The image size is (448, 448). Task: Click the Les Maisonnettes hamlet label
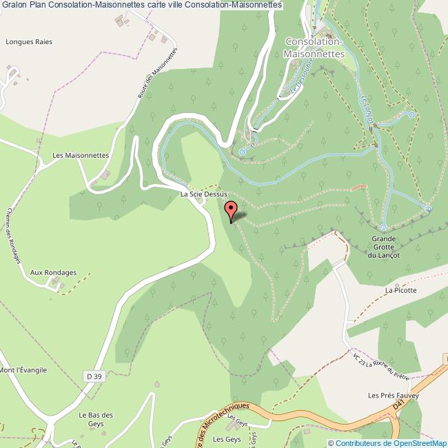coord(81,156)
